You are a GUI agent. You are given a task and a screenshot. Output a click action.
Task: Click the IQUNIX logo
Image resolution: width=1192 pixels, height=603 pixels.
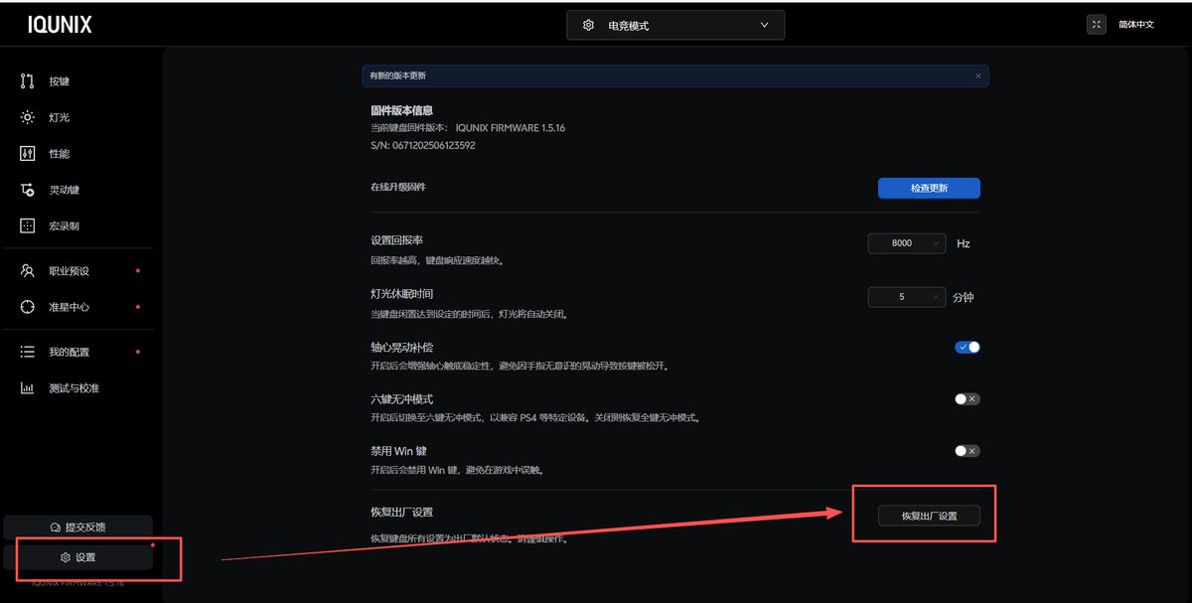pos(60,26)
